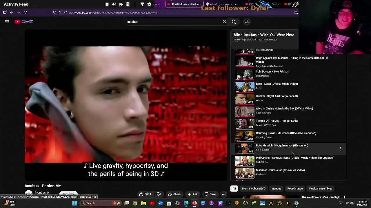The width and height of the screenshot is (371, 208).
Task: Select 'Post-Grunge' filter chip
Action: click(x=295, y=189)
